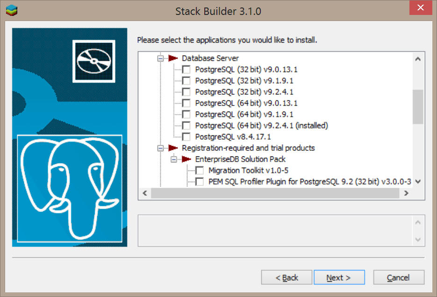Click the horizontal scroll right arrow

pos(406,193)
